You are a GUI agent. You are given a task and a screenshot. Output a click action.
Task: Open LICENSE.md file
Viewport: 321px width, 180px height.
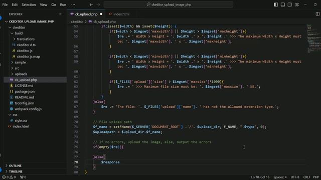(24, 85)
